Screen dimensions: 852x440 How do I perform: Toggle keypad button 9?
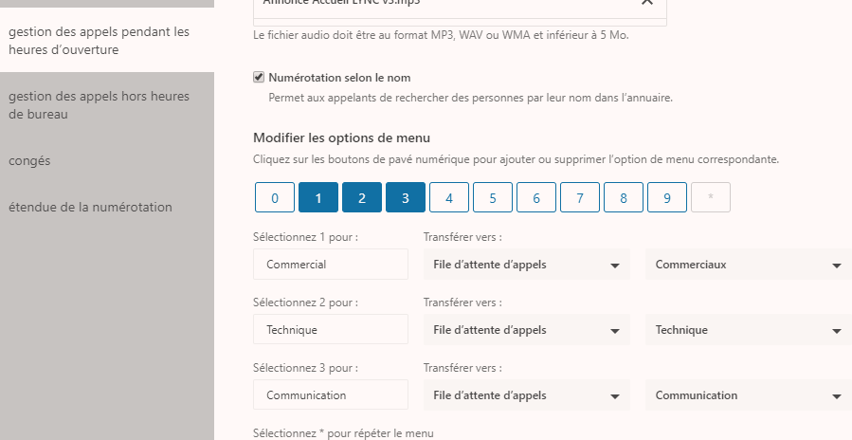pyautogui.click(x=667, y=197)
